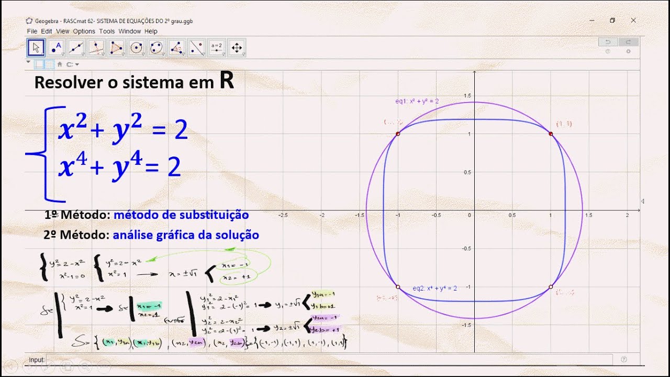Image resolution: width=670 pixels, height=377 pixels.
Task: Select the Line through Two Points tool
Action: click(76, 48)
